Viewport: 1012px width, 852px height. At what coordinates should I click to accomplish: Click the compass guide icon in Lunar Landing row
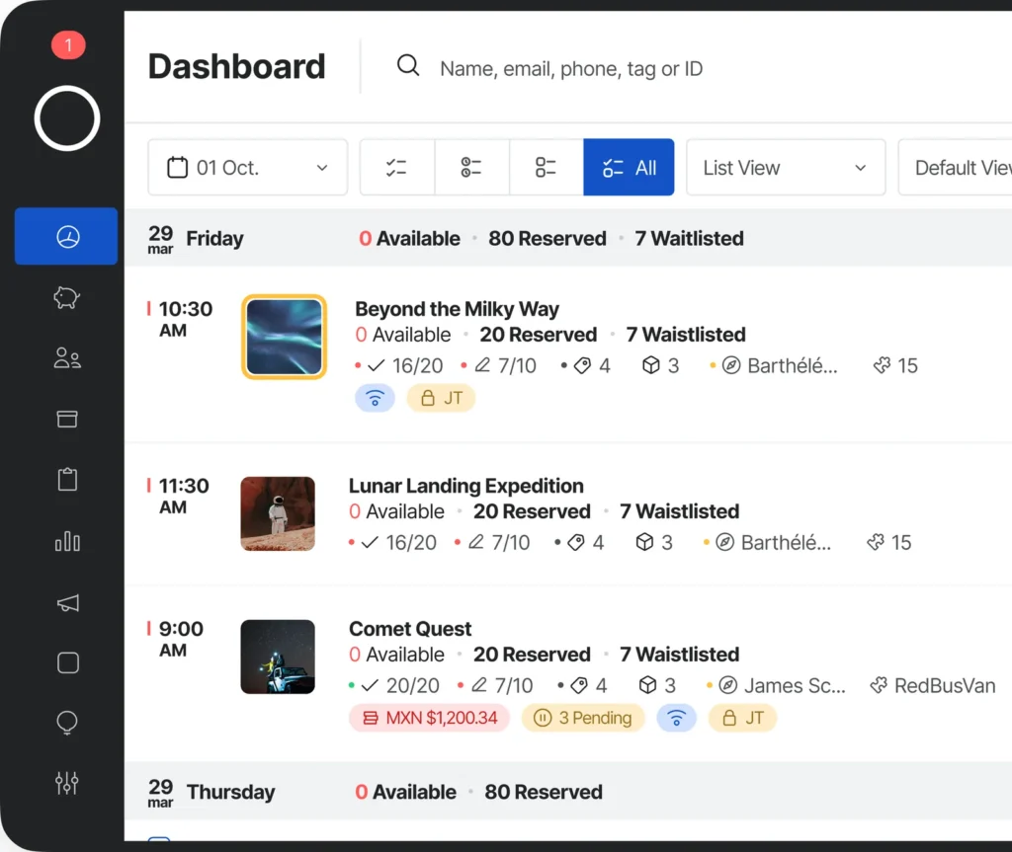[724, 542]
